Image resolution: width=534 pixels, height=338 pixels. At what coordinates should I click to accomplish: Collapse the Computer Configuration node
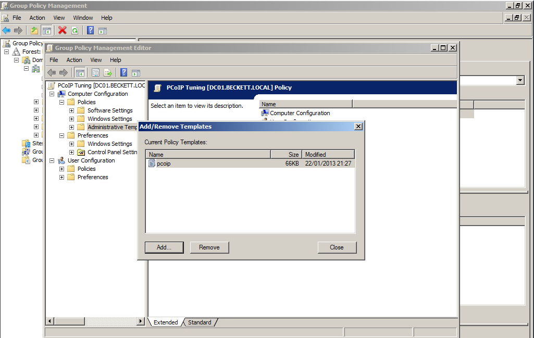click(x=52, y=94)
